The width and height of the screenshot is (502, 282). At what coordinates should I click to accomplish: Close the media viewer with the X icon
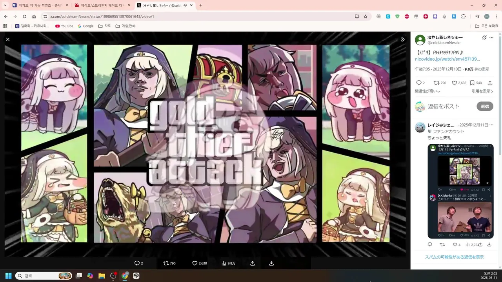click(x=8, y=40)
